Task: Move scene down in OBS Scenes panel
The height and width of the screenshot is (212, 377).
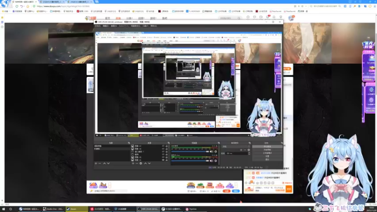Action: pyautogui.click(x=108, y=163)
